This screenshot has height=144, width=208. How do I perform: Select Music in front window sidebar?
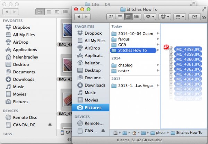[x=90, y=93]
